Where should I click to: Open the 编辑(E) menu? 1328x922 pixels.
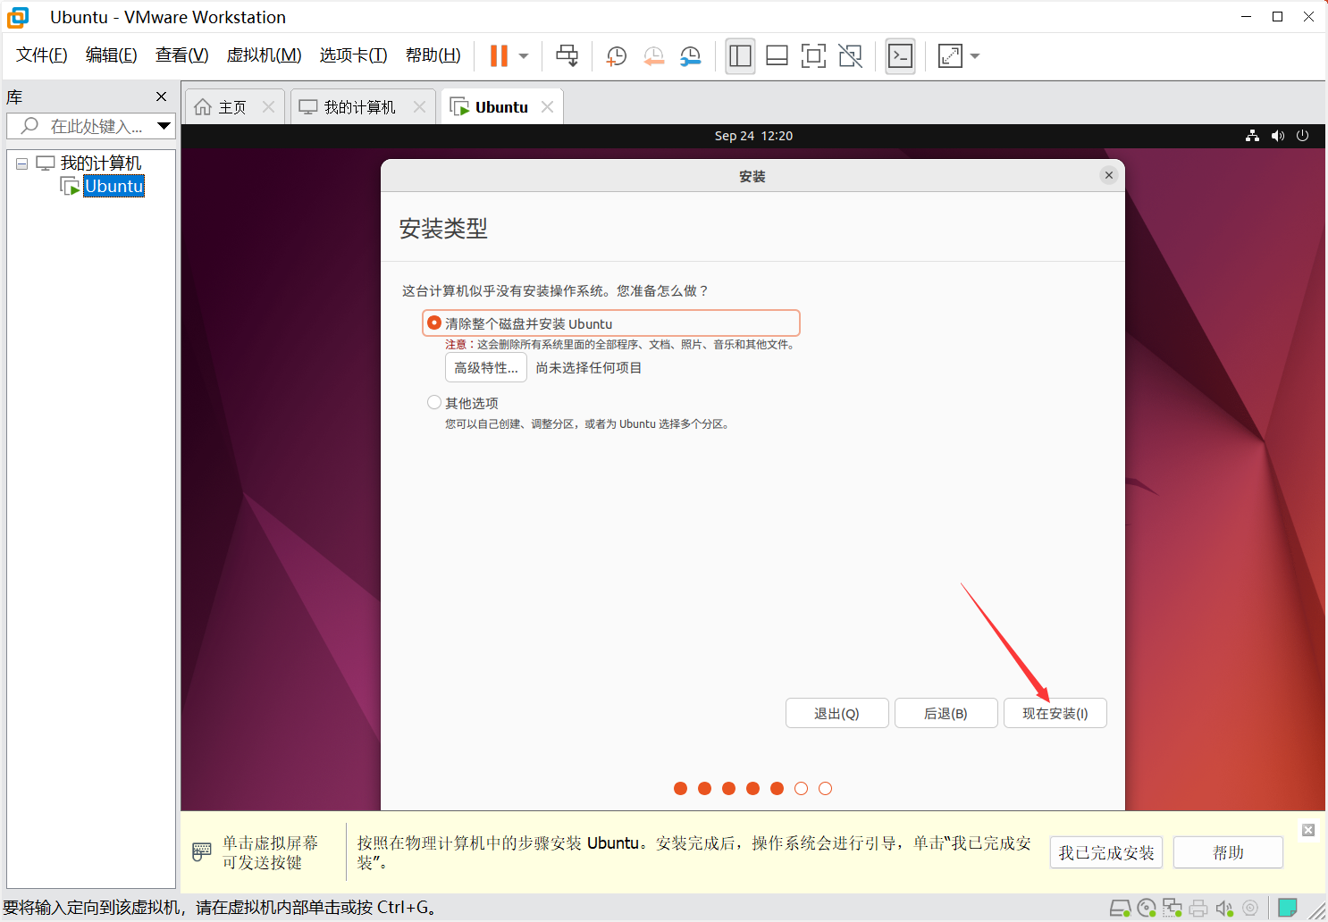point(112,55)
